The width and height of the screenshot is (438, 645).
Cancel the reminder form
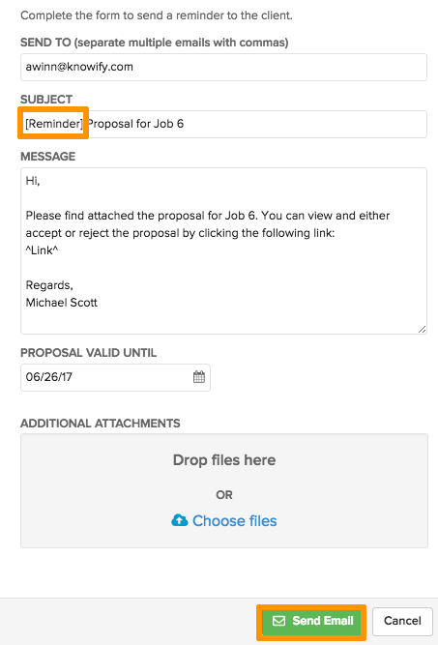(x=402, y=621)
